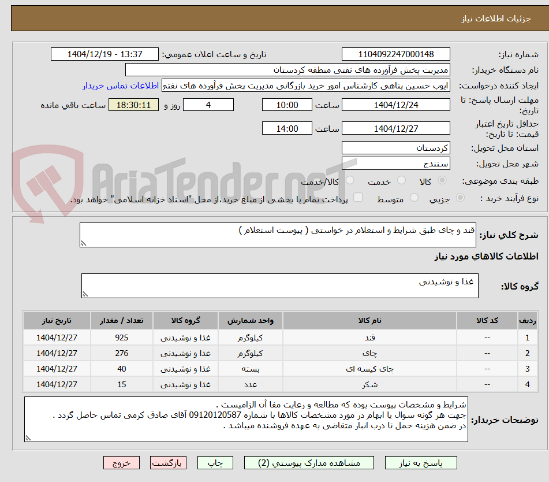Click quantity 40 cell
549x482 pixels.
pos(121,369)
